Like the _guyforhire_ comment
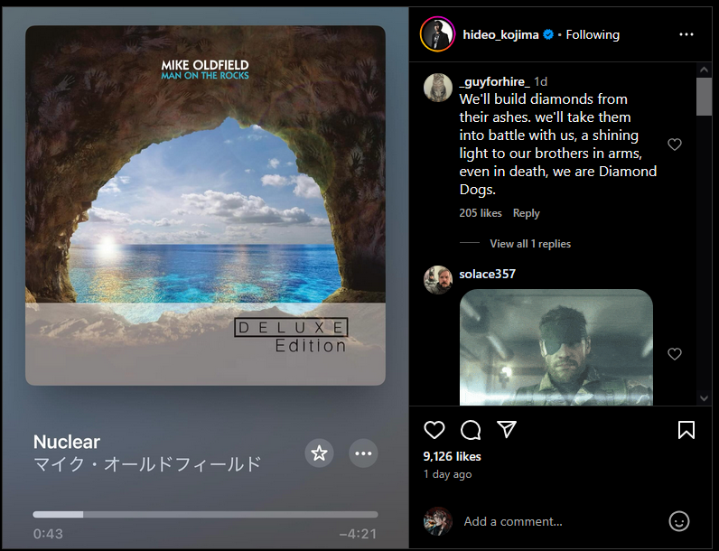The width and height of the screenshot is (719, 551). click(675, 145)
